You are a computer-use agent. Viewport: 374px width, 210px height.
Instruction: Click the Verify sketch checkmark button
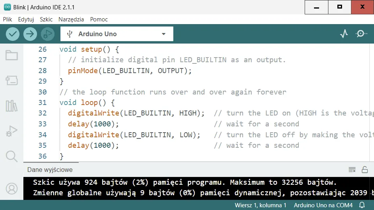coord(12,34)
